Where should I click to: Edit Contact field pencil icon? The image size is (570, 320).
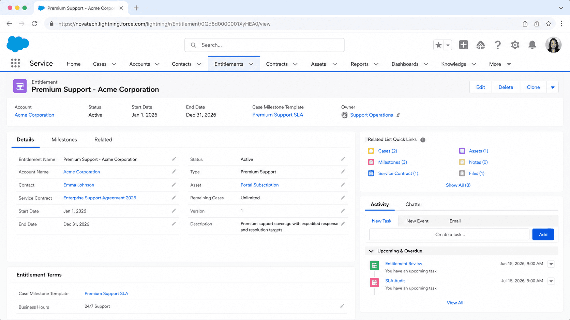174,185
